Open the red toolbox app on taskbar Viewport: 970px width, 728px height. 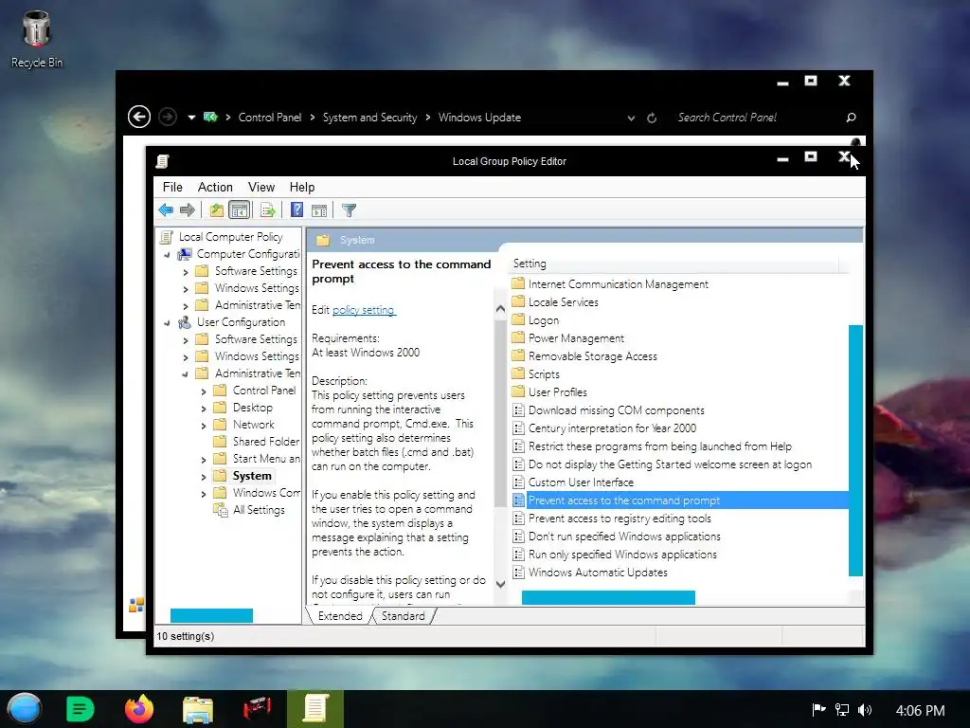[257, 709]
